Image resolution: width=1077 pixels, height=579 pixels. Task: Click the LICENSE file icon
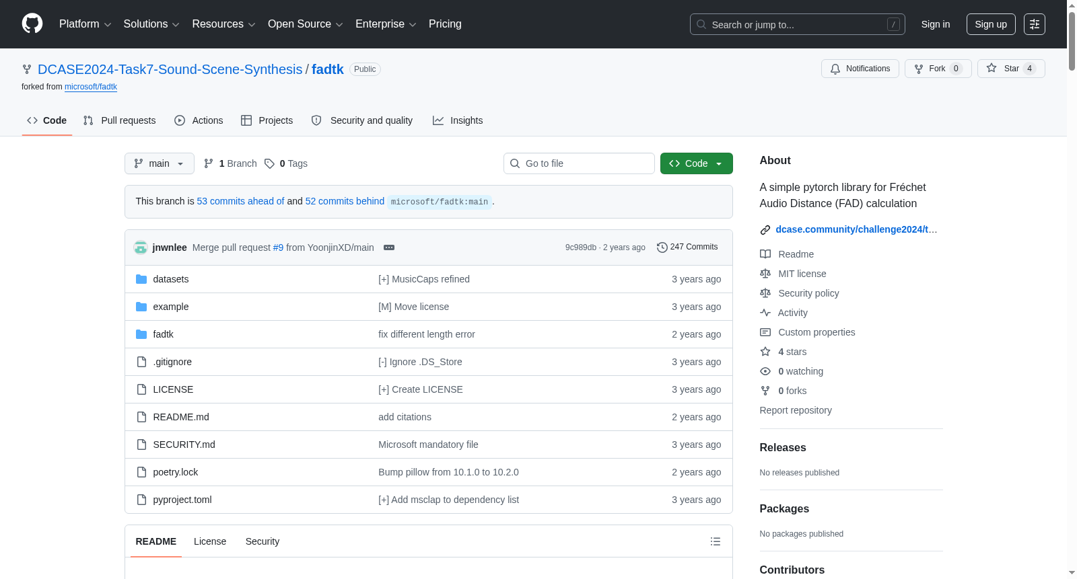point(141,389)
